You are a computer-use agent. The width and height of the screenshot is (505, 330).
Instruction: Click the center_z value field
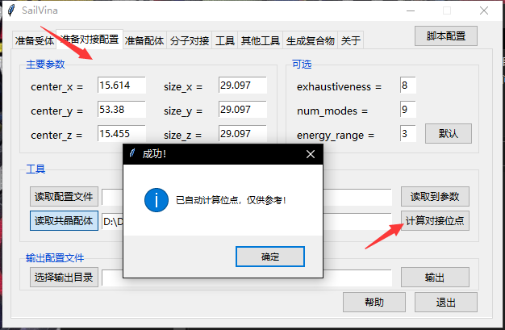pyautogui.click(x=122, y=133)
